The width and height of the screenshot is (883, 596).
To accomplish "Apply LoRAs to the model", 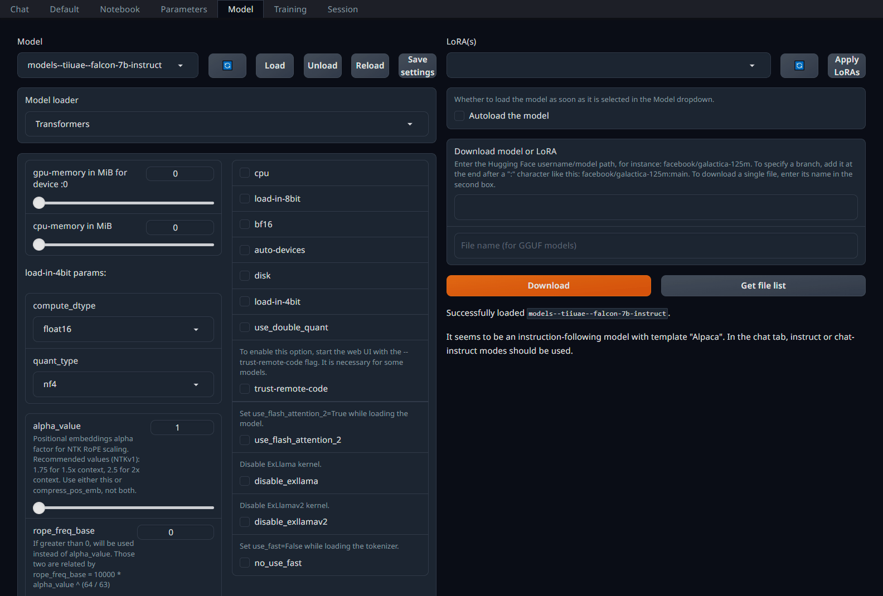I will pyautogui.click(x=847, y=66).
